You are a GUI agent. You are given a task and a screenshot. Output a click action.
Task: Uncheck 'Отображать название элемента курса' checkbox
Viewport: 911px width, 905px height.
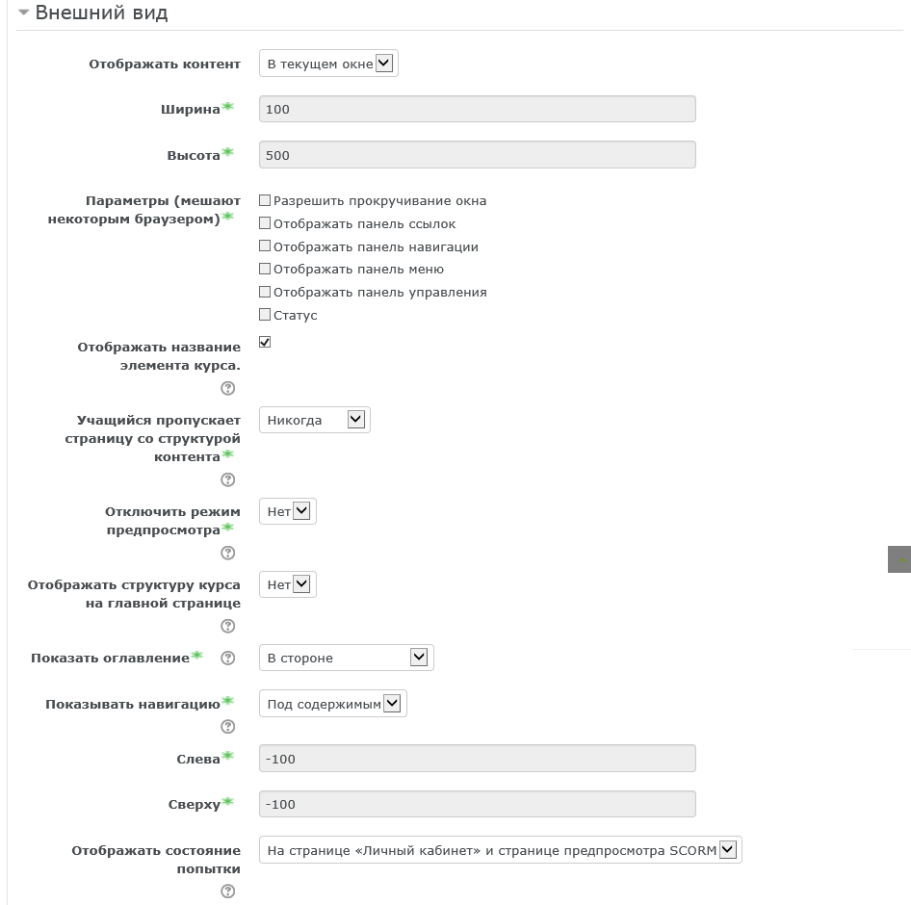(x=265, y=342)
